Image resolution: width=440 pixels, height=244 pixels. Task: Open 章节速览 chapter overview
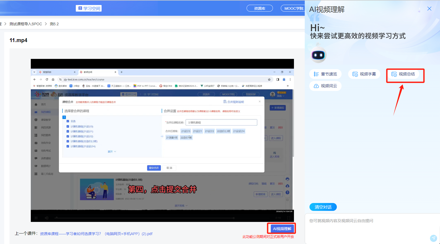tap(325, 74)
